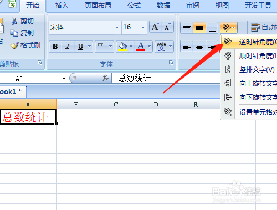
Task: Click the fx insert function button
Action: [105, 78]
